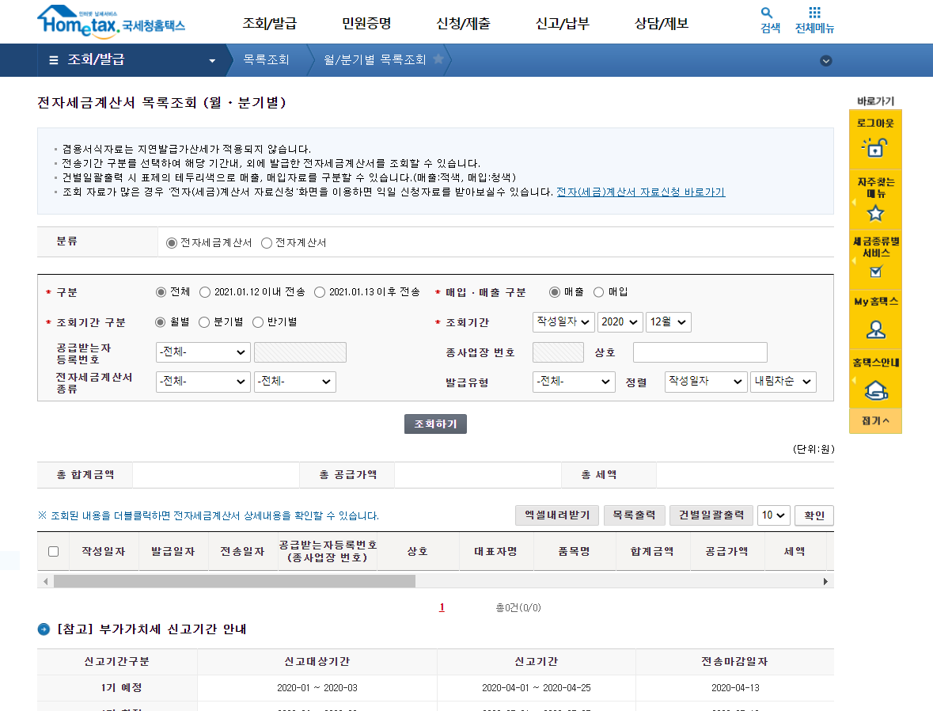
Task: Click 월/분기별 목록조회 breadcrumb
Action: click(375, 59)
